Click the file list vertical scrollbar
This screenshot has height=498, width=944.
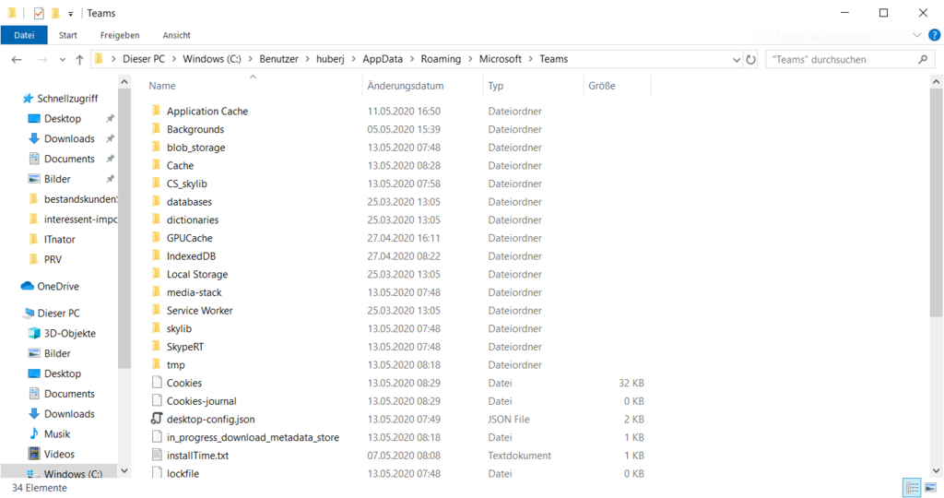[x=937, y=203]
